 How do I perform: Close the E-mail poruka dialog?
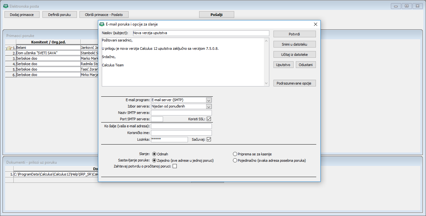pyautogui.click(x=315, y=24)
